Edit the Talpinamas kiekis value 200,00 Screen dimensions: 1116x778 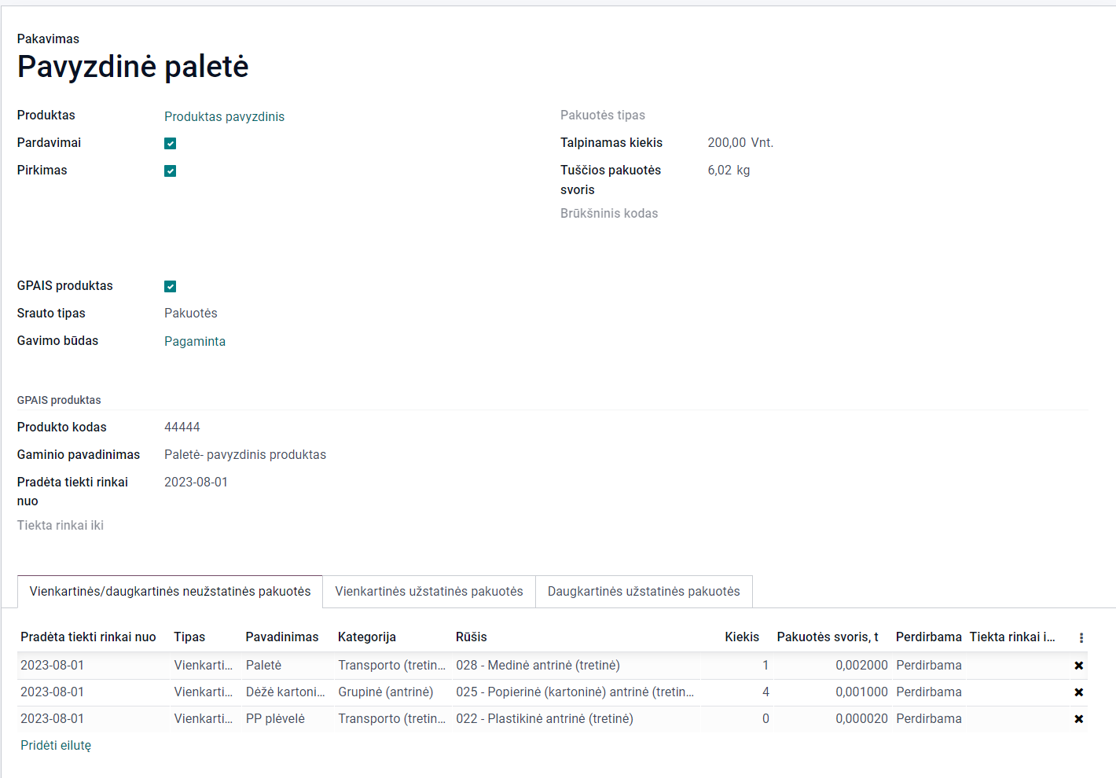[x=726, y=142]
